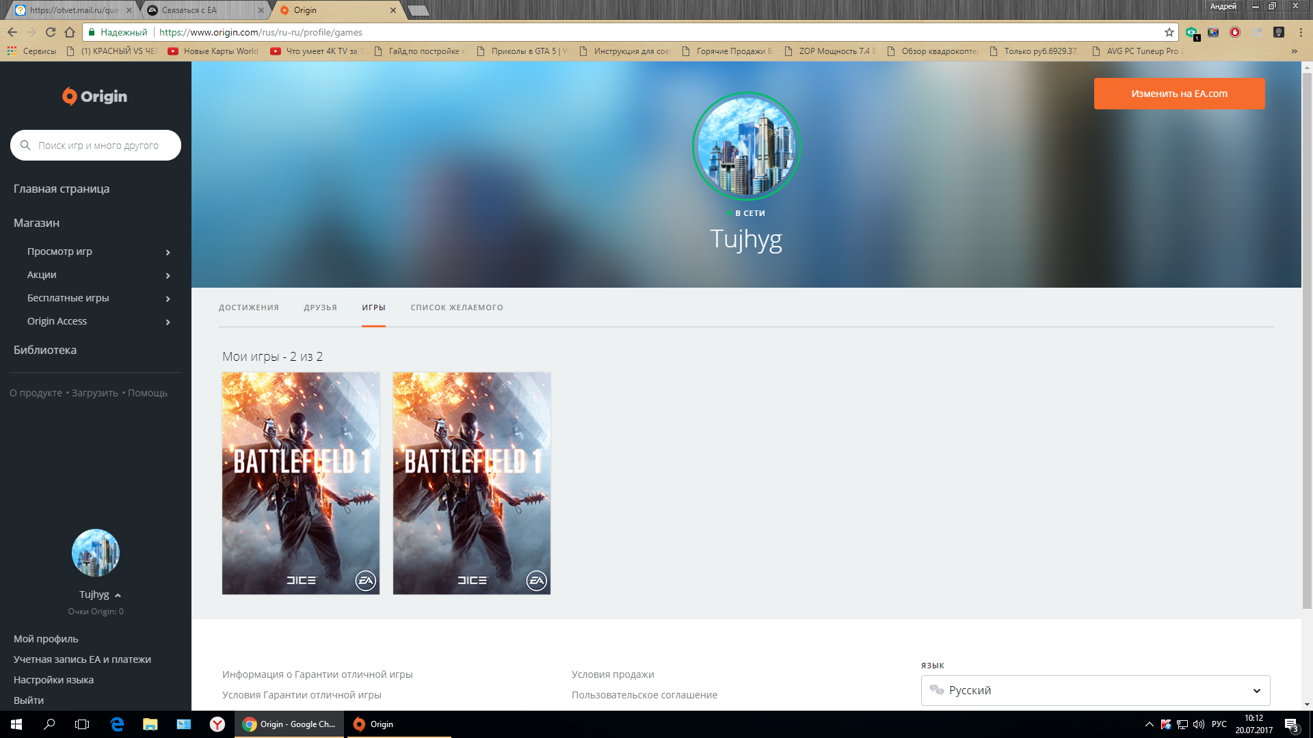
Task: Expand the Акции submenu
Action: click(x=168, y=275)
